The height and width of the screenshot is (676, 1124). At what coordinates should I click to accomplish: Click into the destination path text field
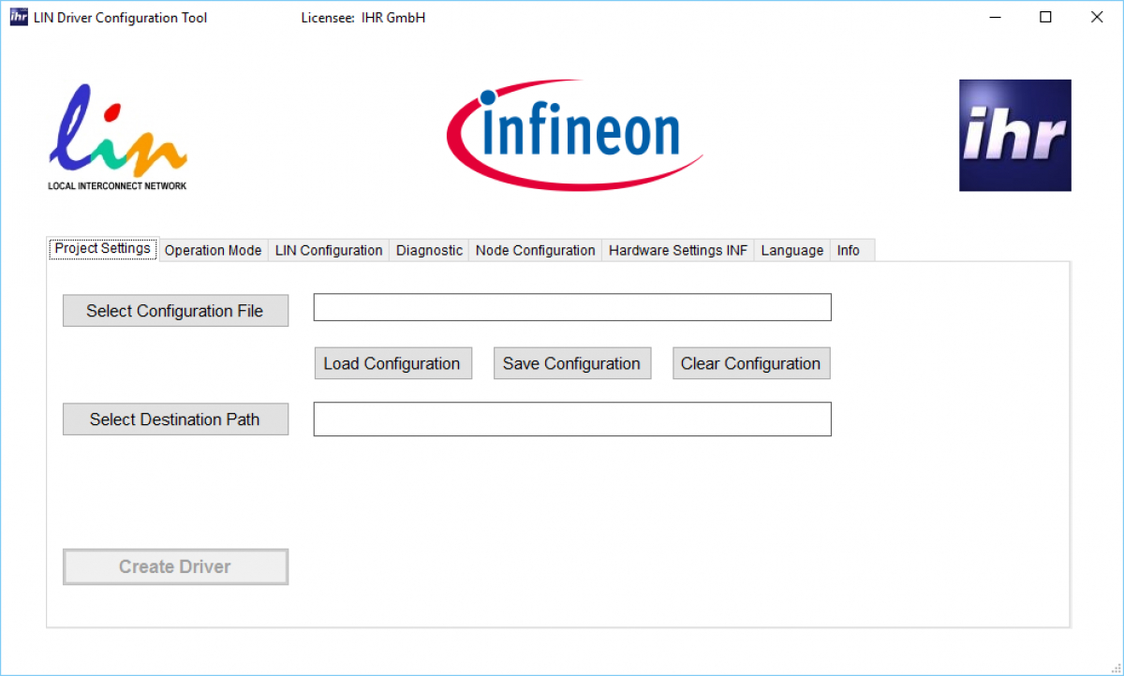coord(572,419)
